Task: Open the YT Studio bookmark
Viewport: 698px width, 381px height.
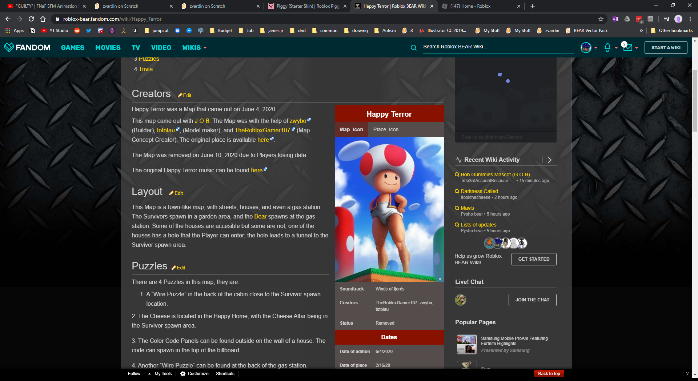Action: 55,31
